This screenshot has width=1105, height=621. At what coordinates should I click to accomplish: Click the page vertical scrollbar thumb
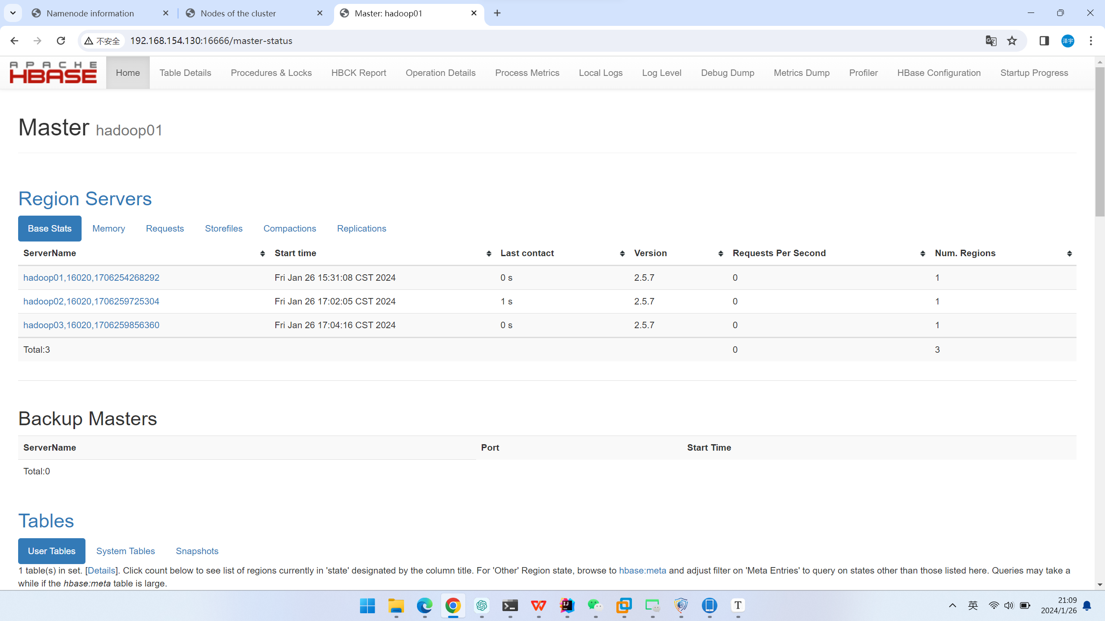click(1100, 141)
